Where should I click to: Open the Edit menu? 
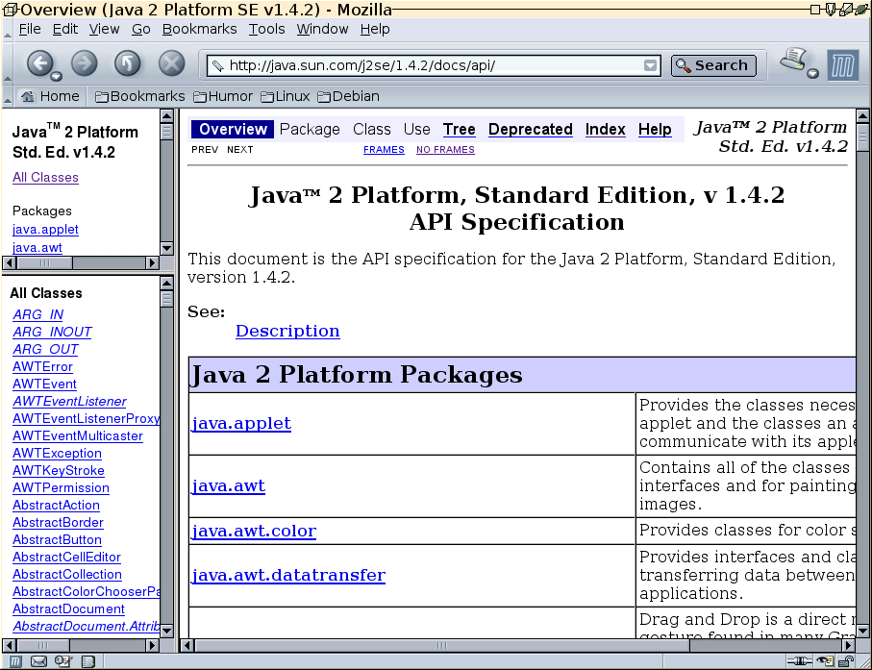65,29
